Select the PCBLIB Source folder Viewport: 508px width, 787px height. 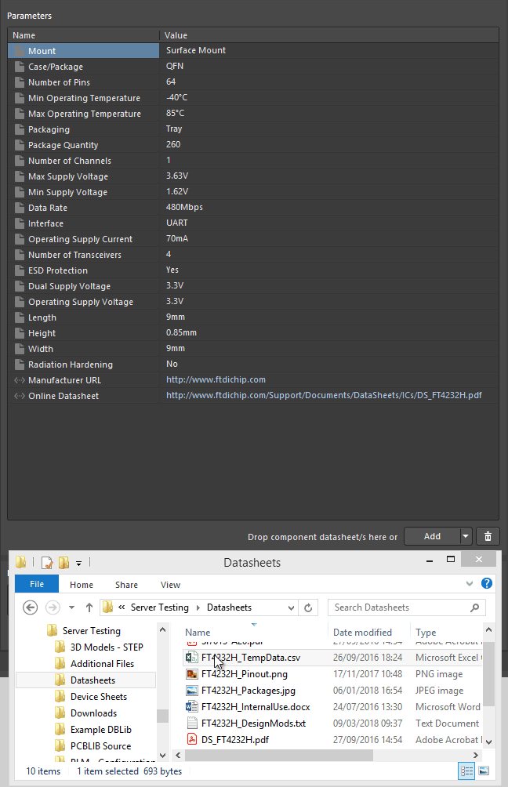coord(100,746)
